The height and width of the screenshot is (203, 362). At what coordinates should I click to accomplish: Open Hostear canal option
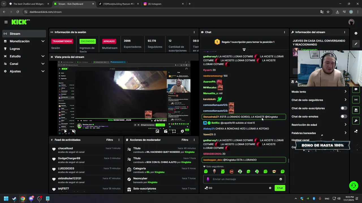(300, 140)
